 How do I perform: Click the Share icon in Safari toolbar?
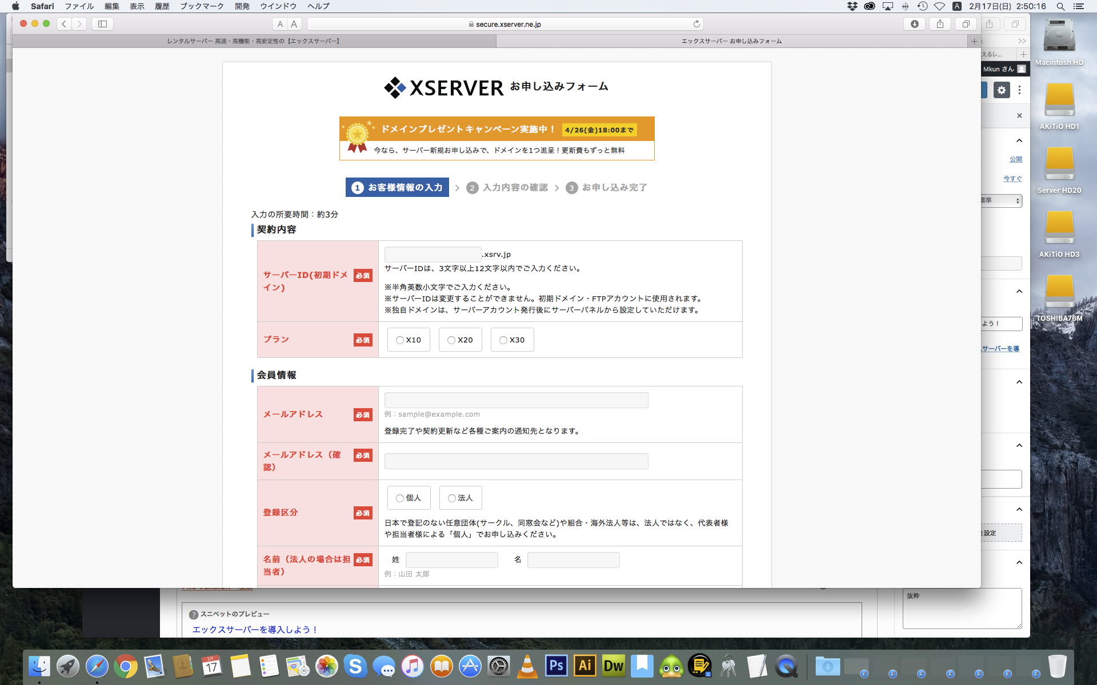940,24
